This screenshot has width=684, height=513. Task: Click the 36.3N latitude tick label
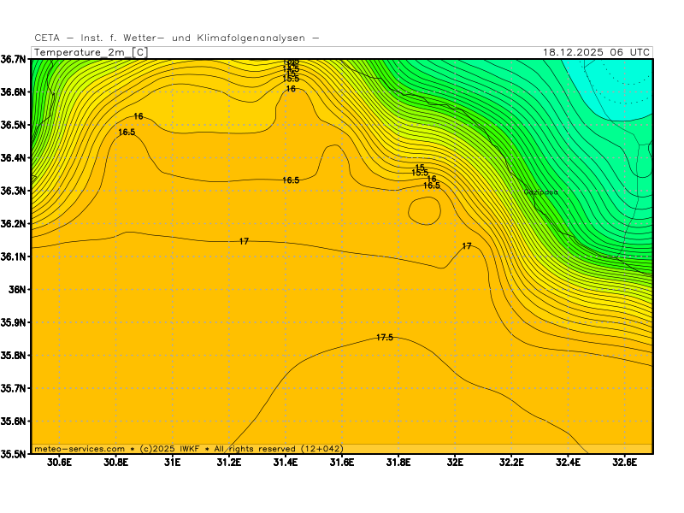[14, 191]
